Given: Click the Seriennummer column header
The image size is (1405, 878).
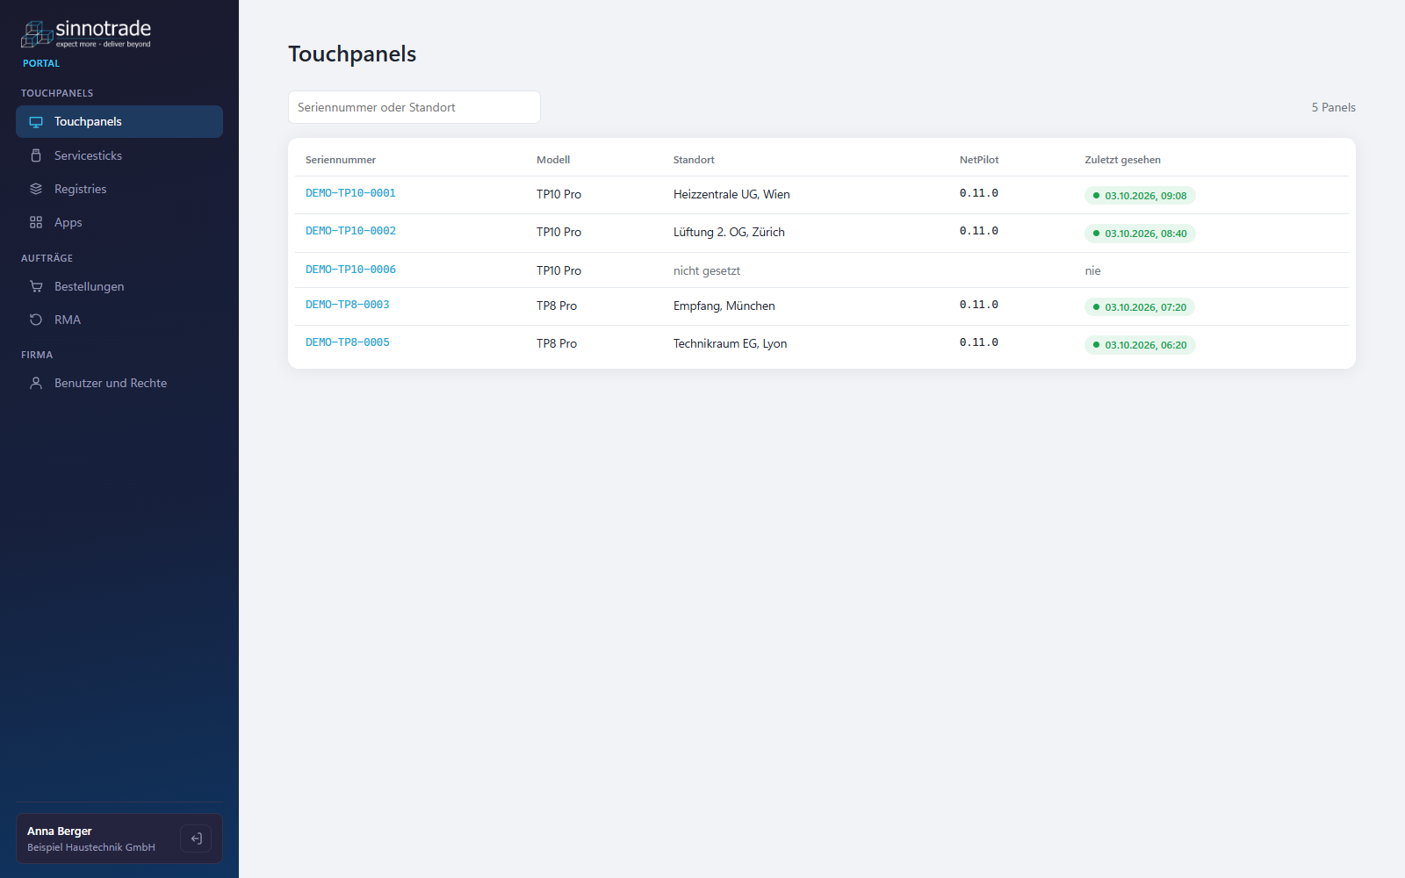Looking at the screenshot, I should pyautogui.click(x=341, y=160).
